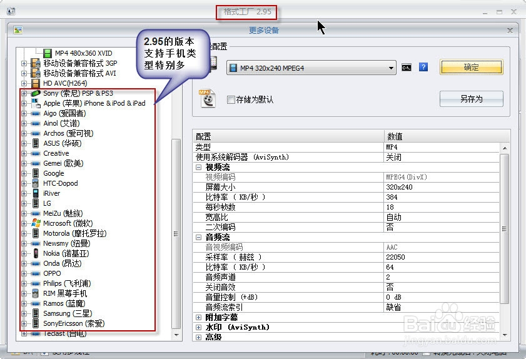This screenshot has height=359, width=526.
Task: Click the settings table scroll up arrow
Action: click(505, 148)
